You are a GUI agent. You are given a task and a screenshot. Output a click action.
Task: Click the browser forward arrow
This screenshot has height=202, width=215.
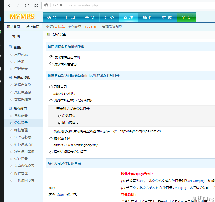(18, 5)
